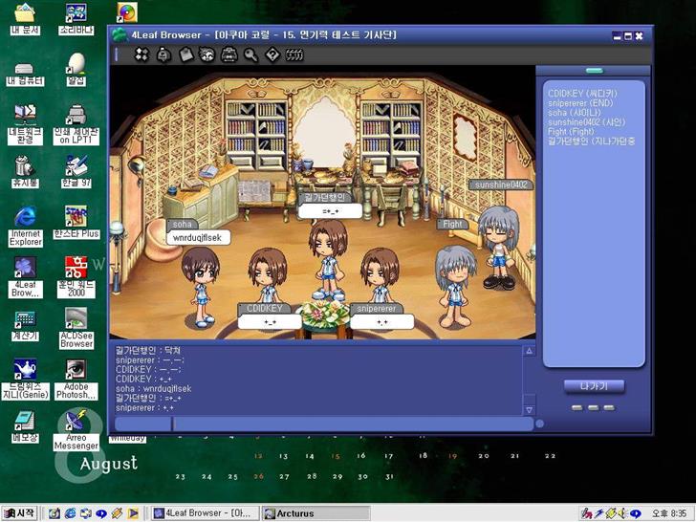The width and height of the screenshot is (696, 522).
Task: Select CDIDKEY in the user list
Action: click(582, 94)
